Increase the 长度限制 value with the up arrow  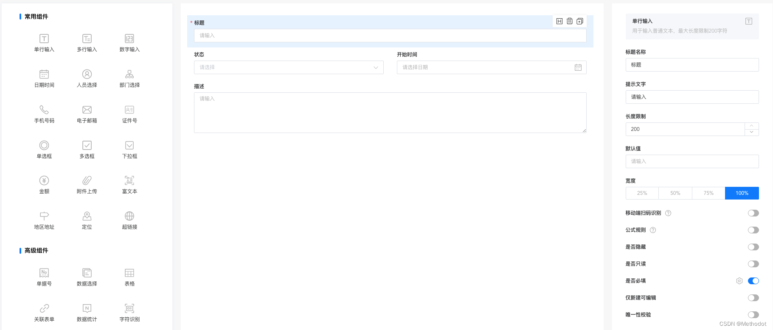point(752,126)
